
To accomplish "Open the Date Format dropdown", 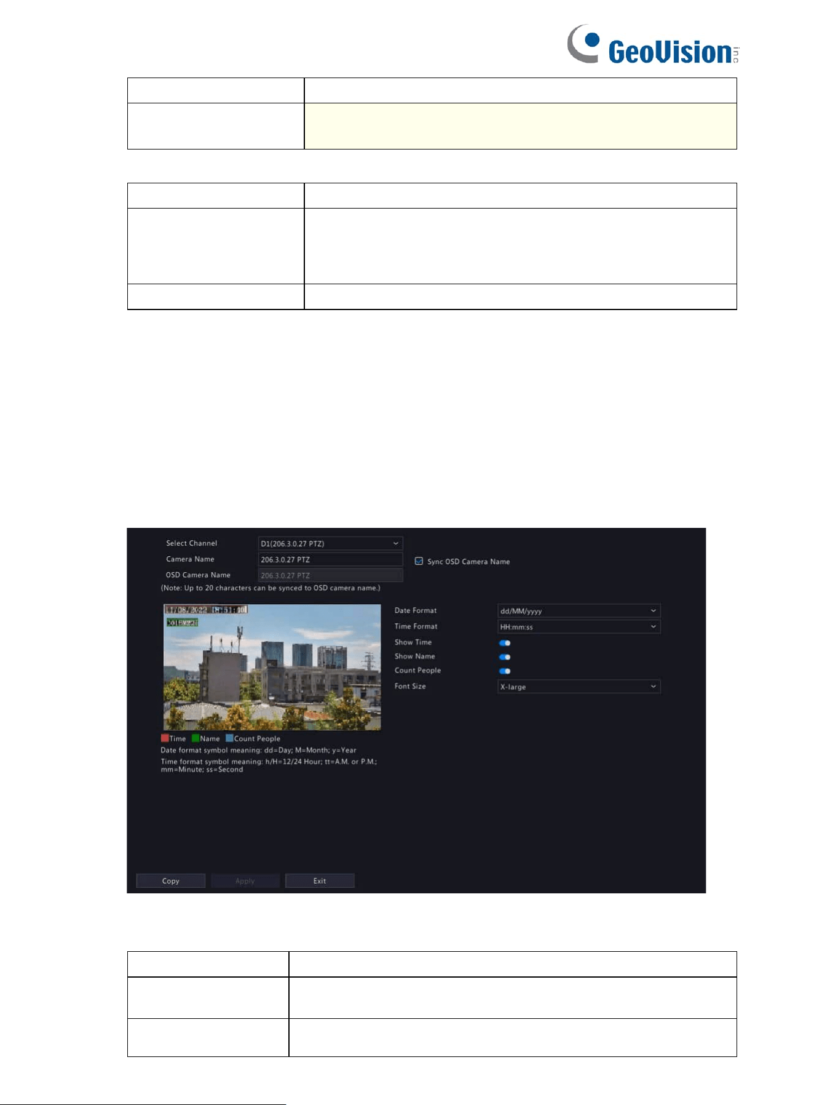I will 579,611.
